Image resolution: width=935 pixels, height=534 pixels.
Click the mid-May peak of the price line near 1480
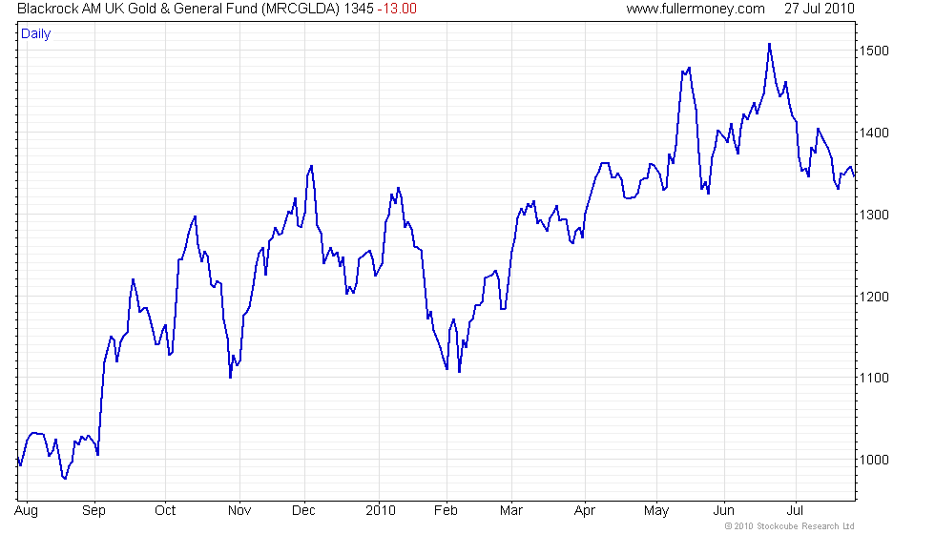(x=689, y=68)
